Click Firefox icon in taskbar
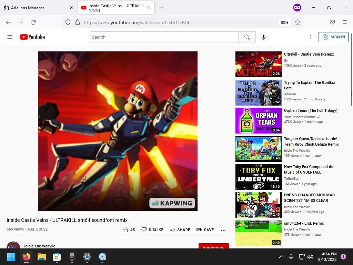The width and height of the screenshot is (353, 265). 26,257
